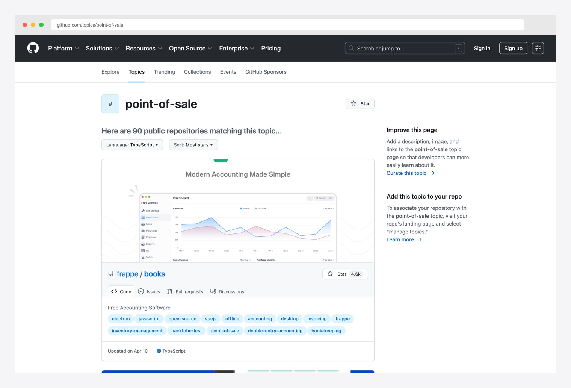
Task: Click the GitHub Octocat logo
Action: (33, 48)
